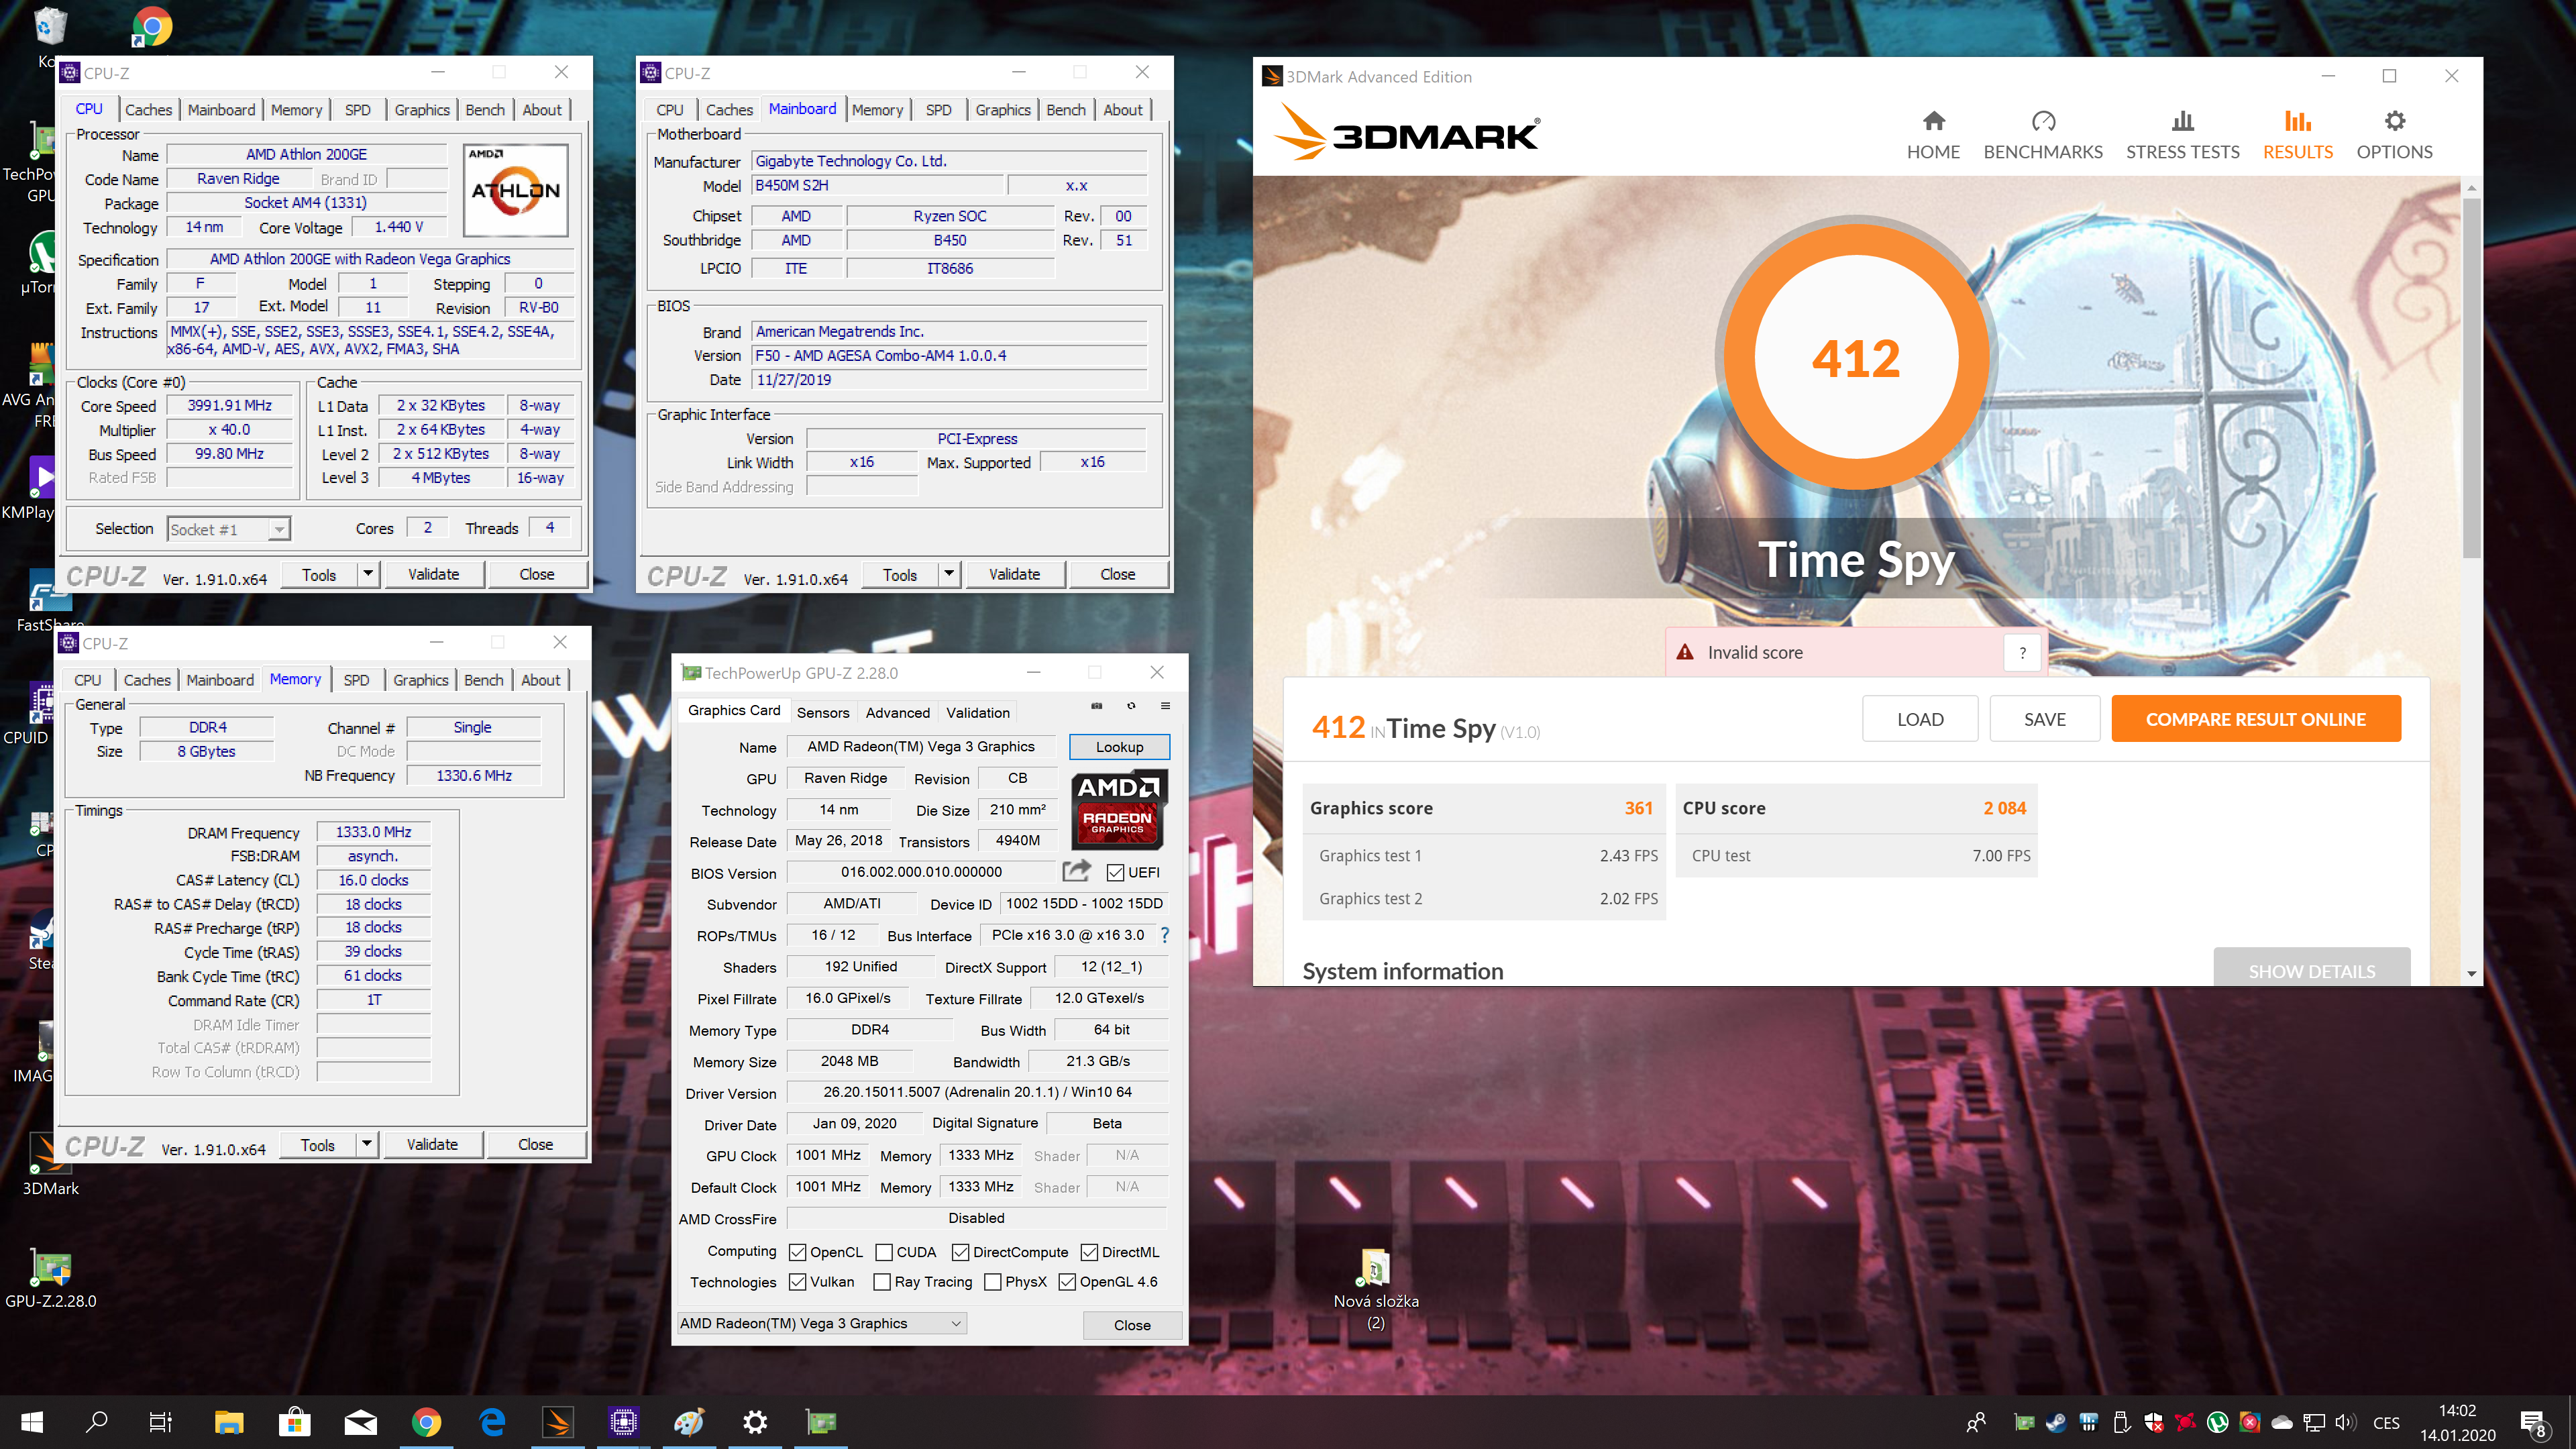Click Bus Interface question mark in GPU-Z

click(1164, 935)
